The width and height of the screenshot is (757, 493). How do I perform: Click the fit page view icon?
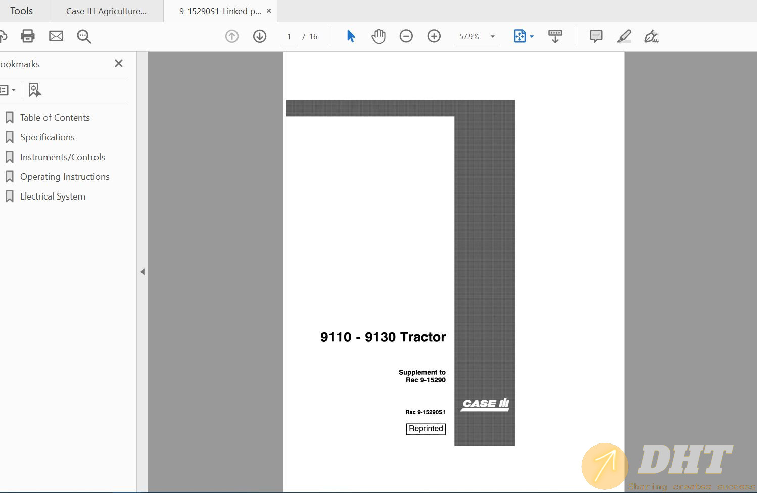pos(519,36)
